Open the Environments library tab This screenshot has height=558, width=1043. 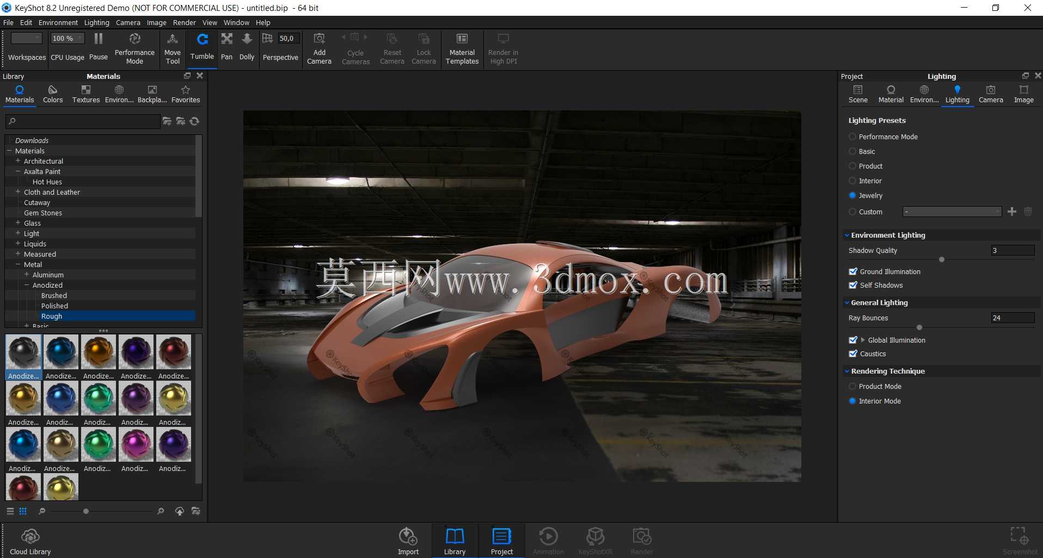[x=119, y=94]
